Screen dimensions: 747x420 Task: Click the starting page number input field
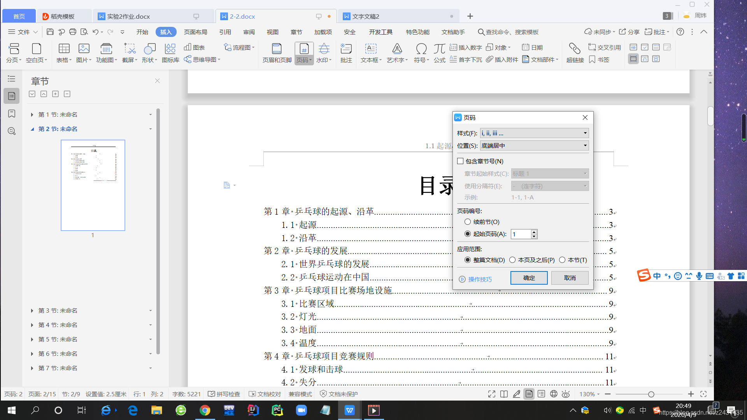[x=521, y=234]
